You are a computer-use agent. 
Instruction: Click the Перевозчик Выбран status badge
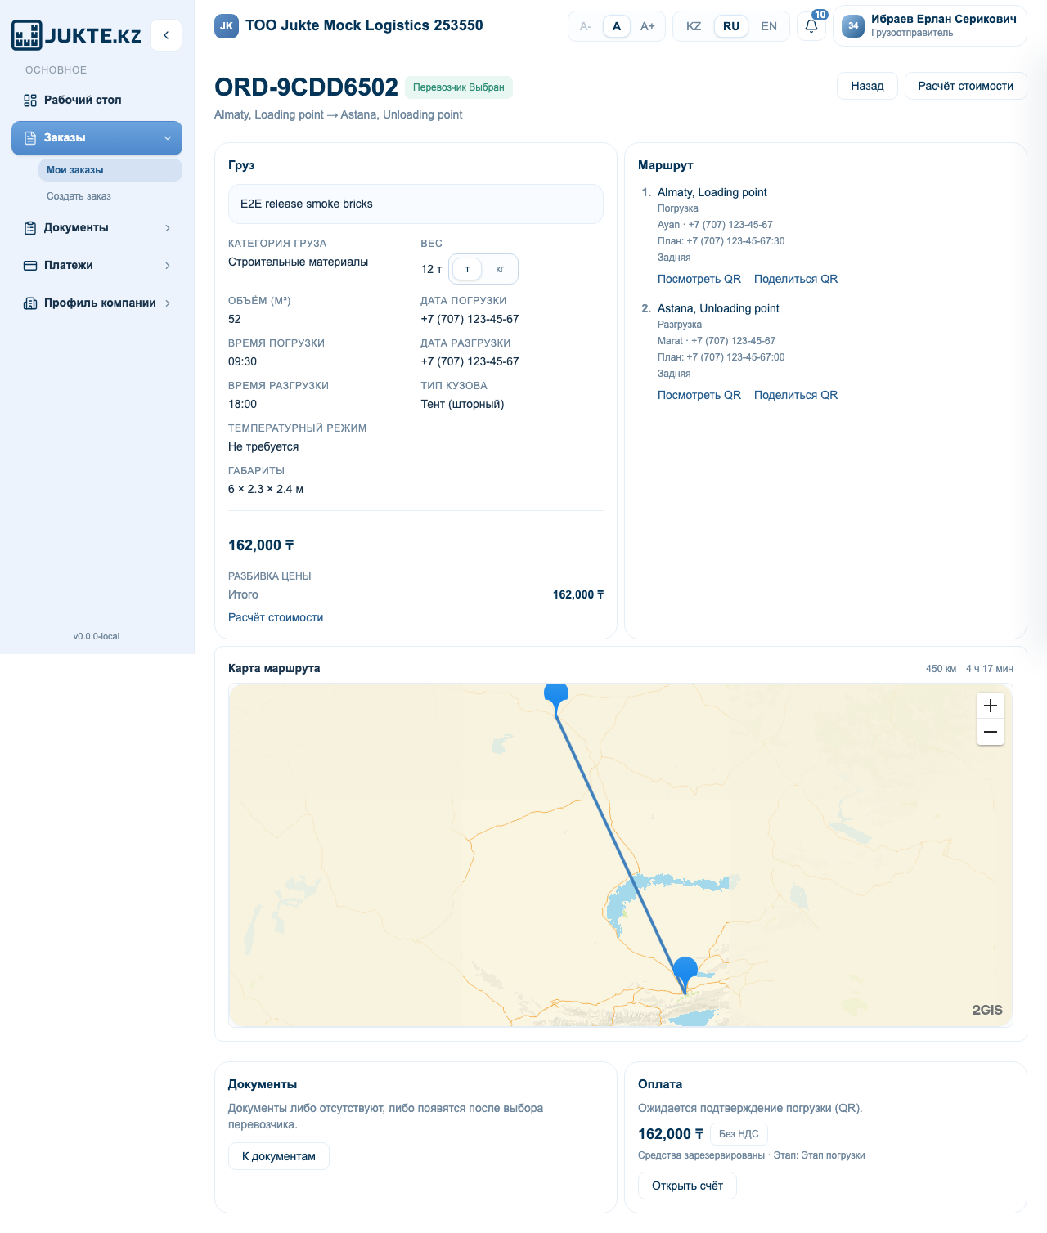[459, 87]
